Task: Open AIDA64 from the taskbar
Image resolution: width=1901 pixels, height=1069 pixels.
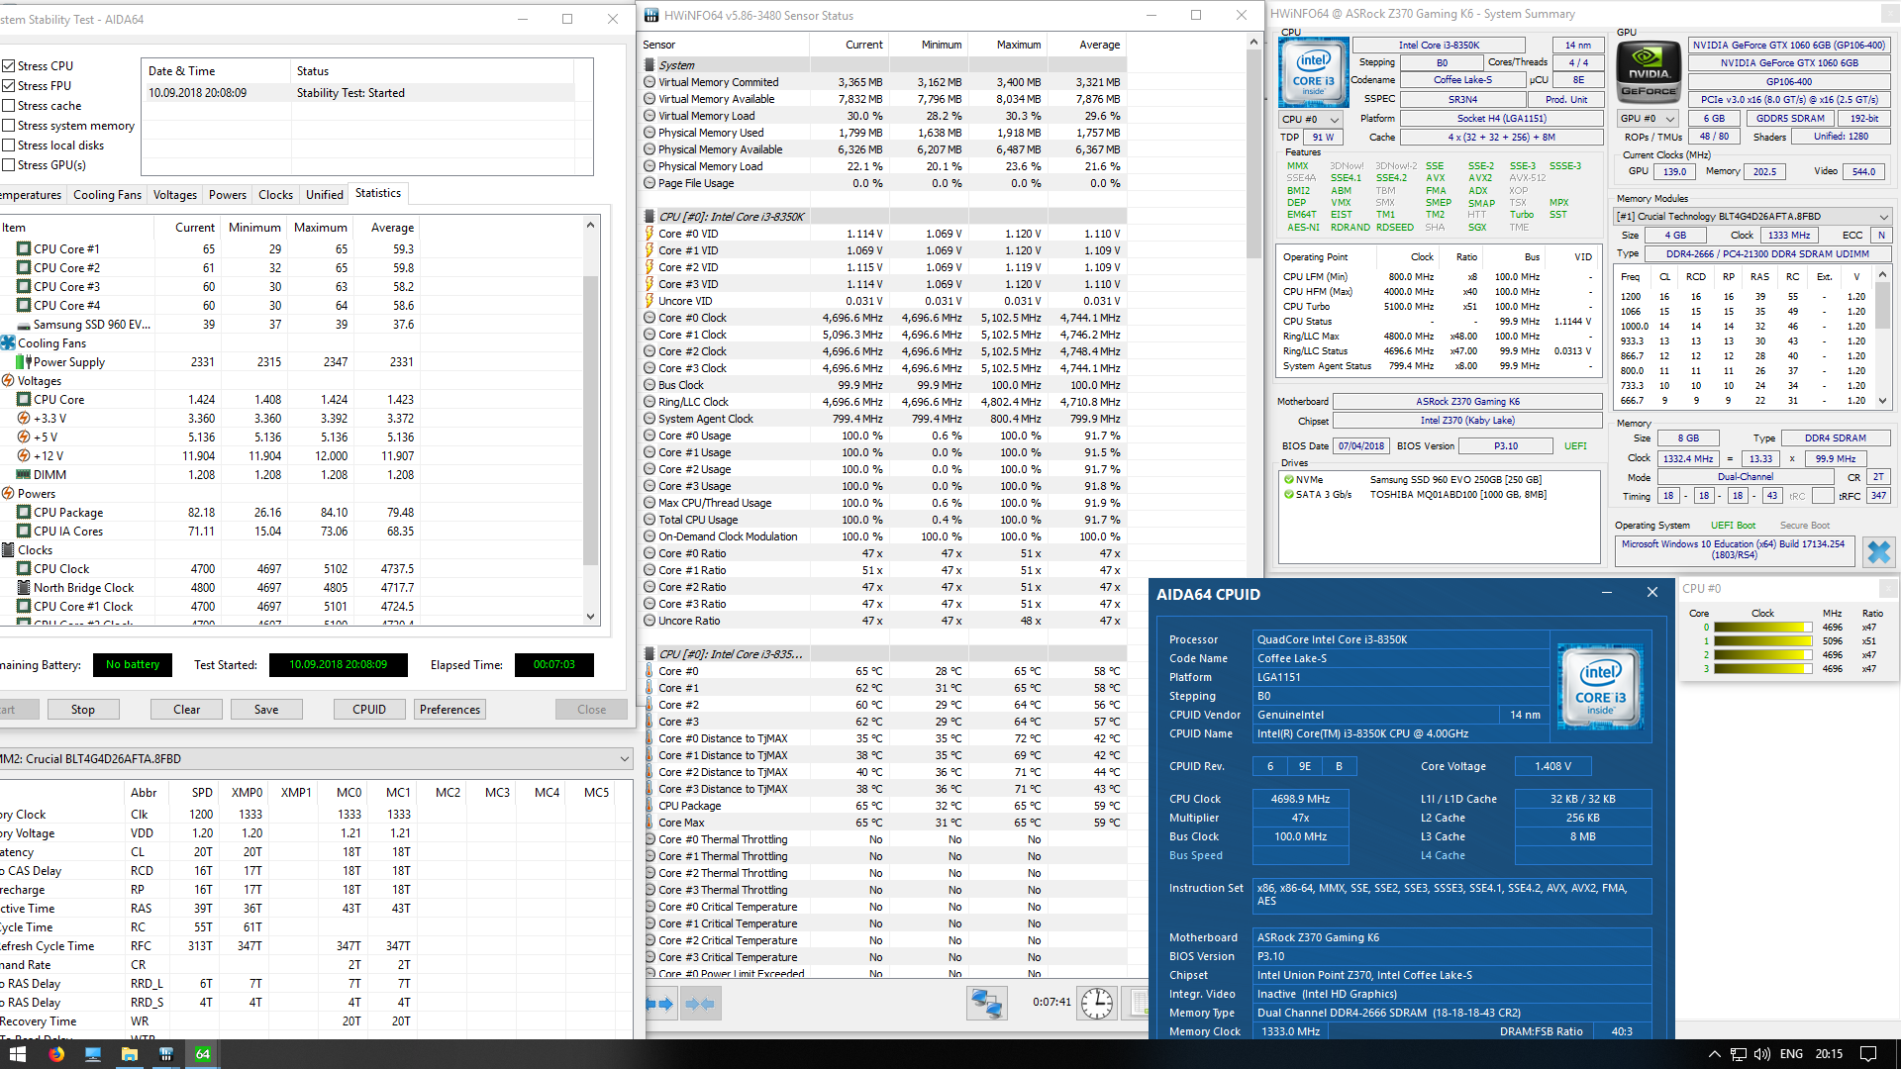Action: (202, 1054)
